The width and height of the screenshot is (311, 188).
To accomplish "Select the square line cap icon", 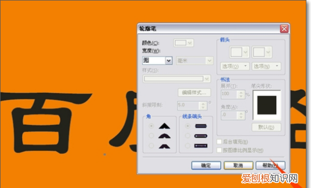I will (x=201, y=126).
